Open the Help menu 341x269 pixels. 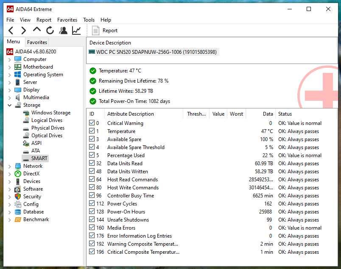point(106,20)
